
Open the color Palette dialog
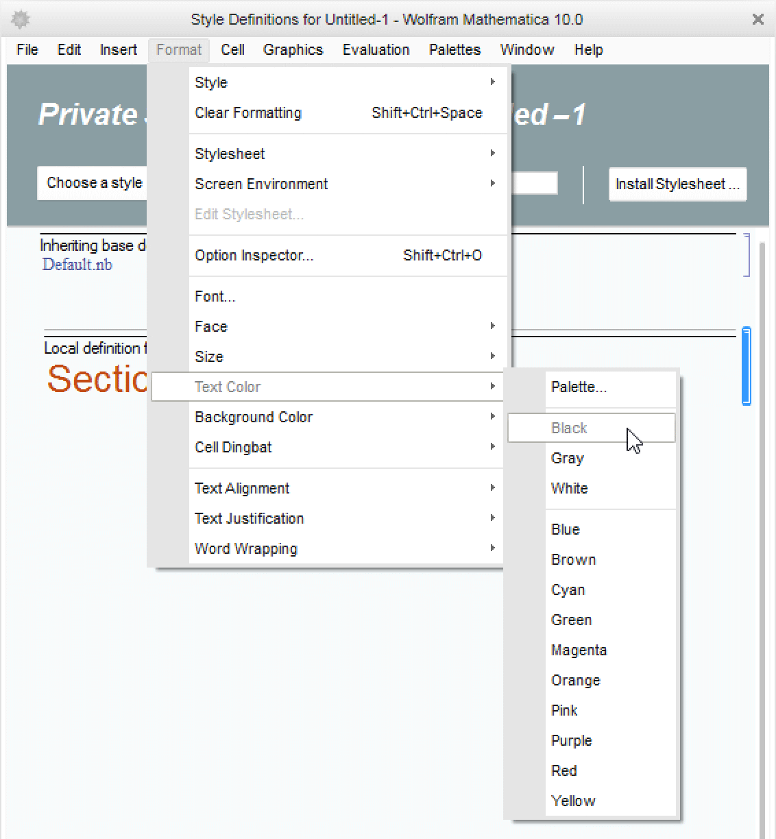coord(579,387)
